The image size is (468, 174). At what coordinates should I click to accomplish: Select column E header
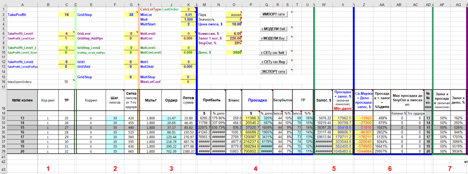[x=91, y=4]
